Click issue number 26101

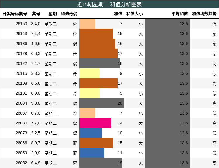[x=21, y=93]
